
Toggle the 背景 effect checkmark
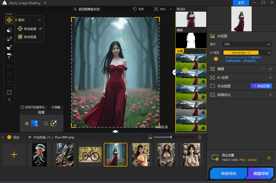click(x=203, y=66)
